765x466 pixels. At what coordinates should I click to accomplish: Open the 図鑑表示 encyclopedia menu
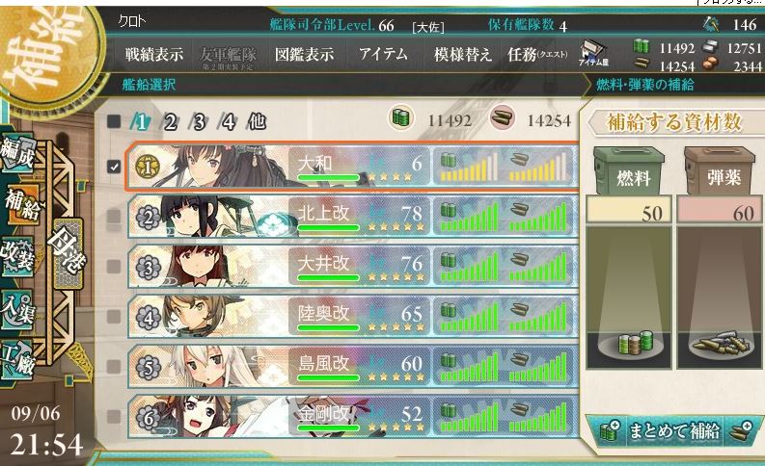pyautogui.click(x=304, y=55)
